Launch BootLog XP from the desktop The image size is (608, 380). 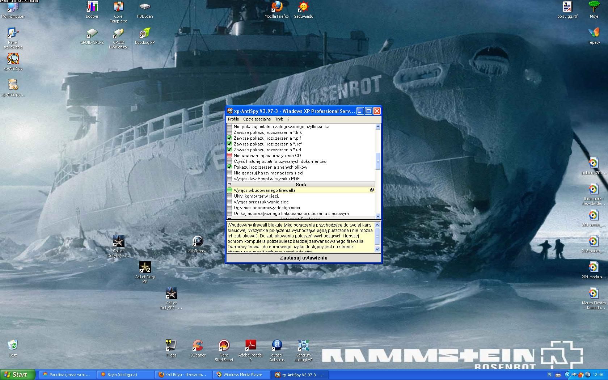click(145, 36)
